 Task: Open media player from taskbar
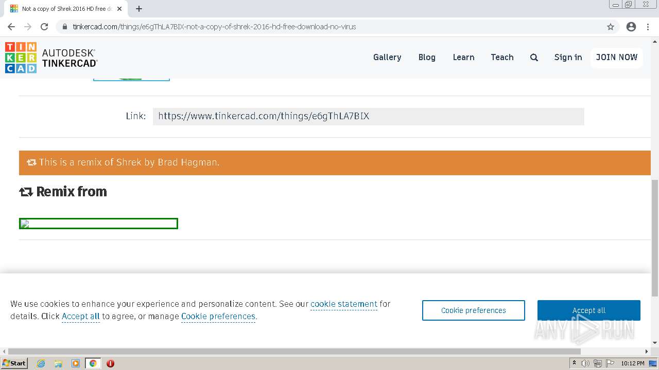pyautogui.click(x=76, y=363)
